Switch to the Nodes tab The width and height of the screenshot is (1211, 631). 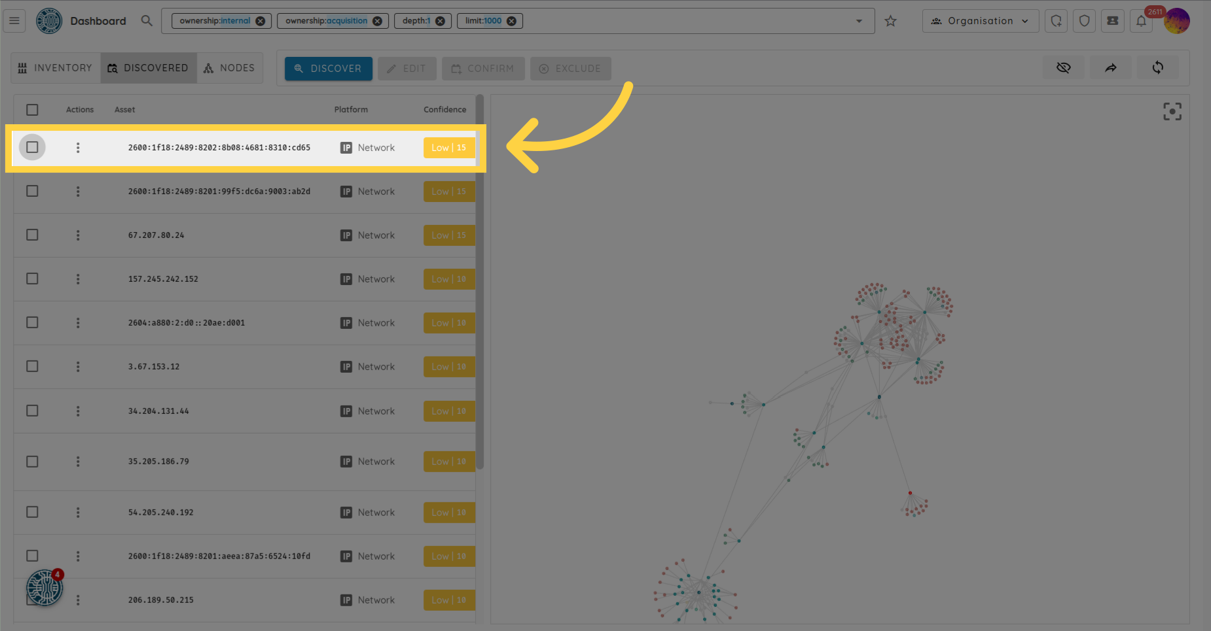pyautogui.click(x=229, y=68)
